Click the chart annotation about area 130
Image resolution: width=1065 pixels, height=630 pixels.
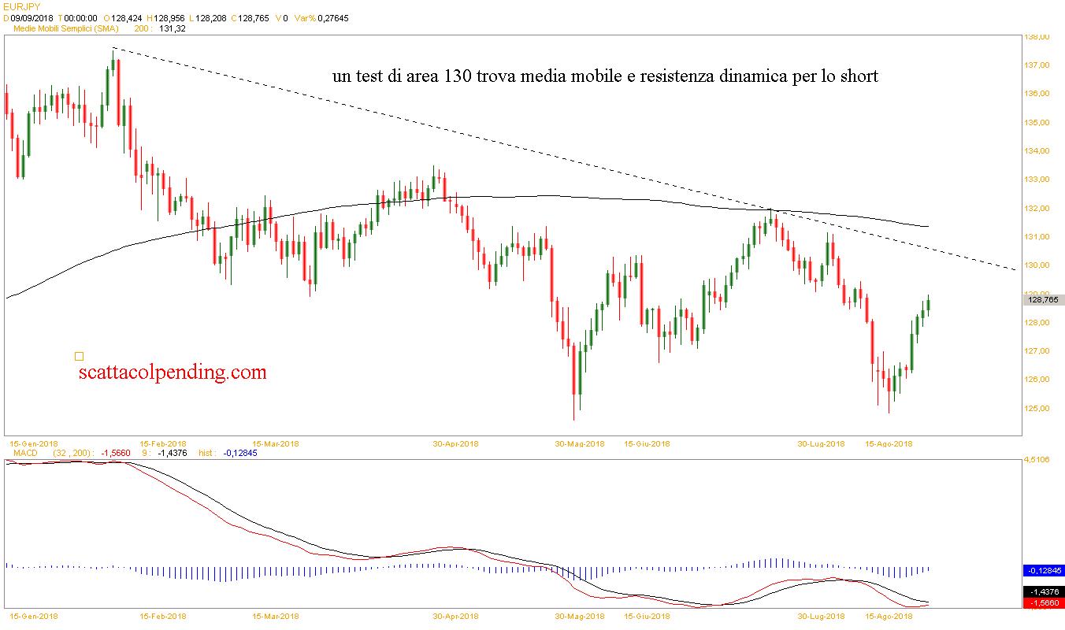(x=604, y=77)
